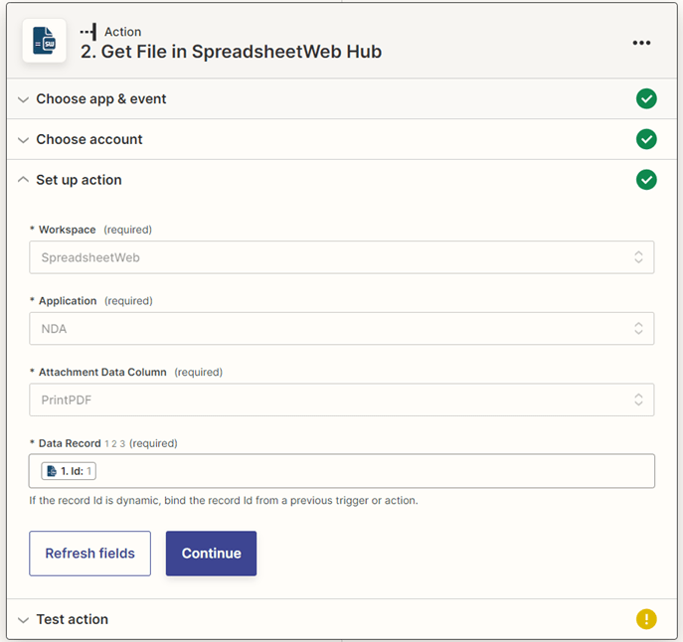Image resolution: width=683 pixels, height=642 pixels.
Task: Click the help text about dynamic record Id
Action: click(x=224, y=501)
